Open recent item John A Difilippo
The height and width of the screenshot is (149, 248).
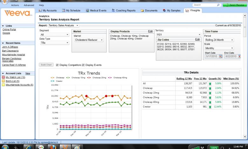pos(10,47)
